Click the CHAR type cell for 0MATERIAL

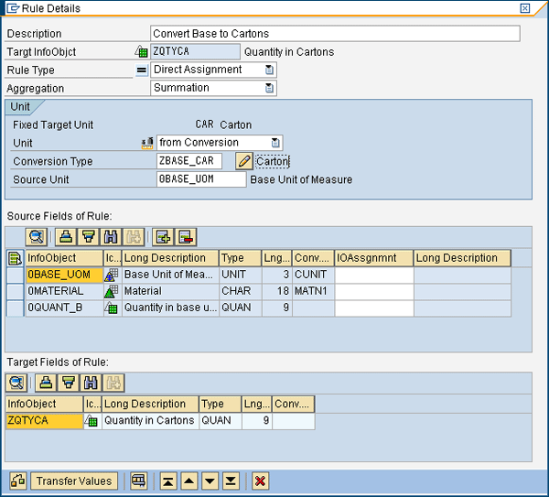click(240, 291)
